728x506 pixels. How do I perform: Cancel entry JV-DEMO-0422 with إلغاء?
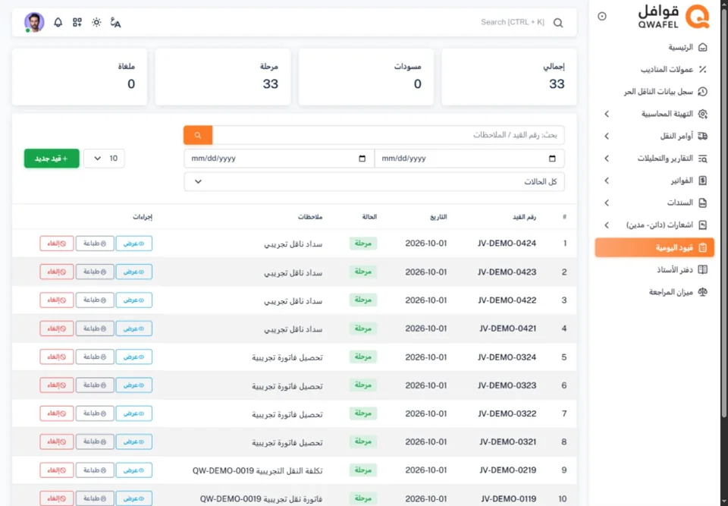57,300
